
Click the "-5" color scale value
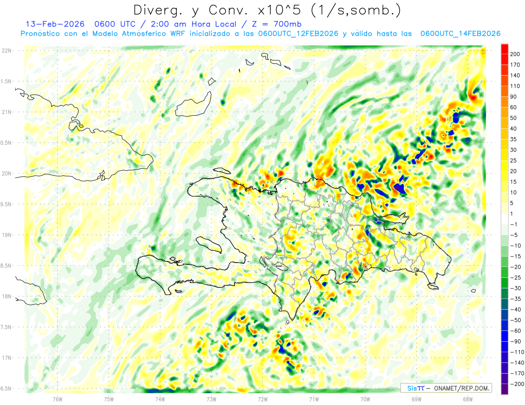click(x=514, y=235)
